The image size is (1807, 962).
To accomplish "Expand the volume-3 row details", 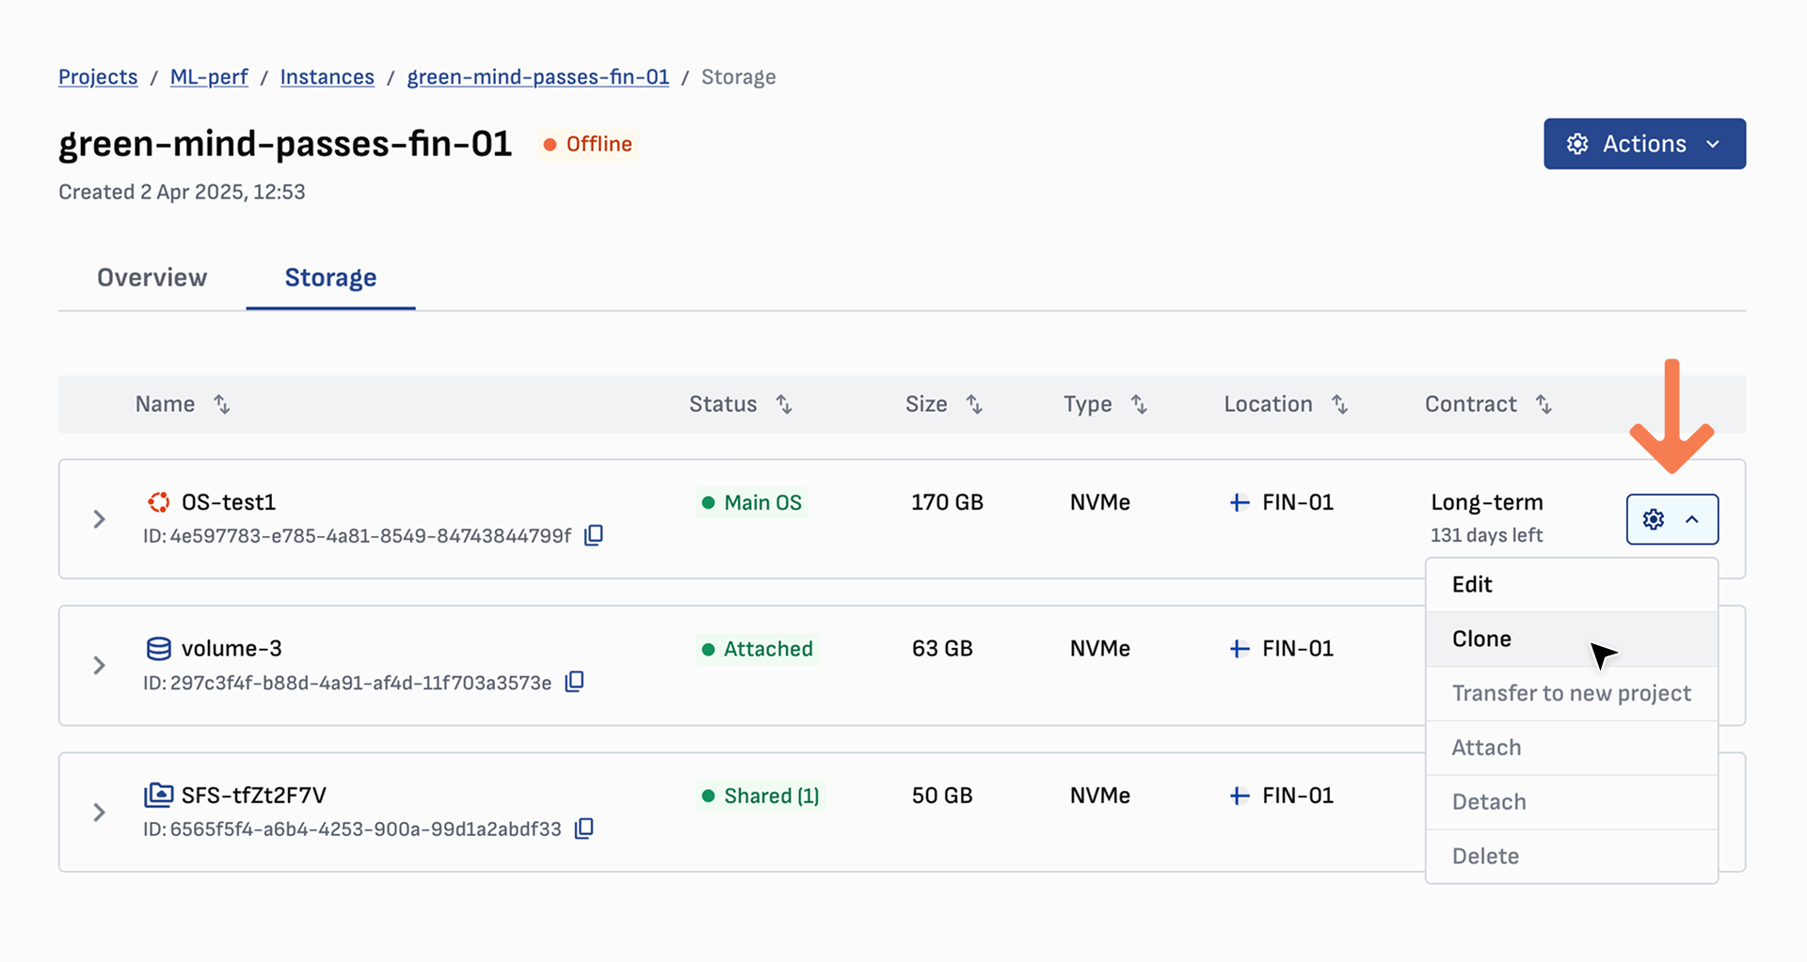I will pyautogui.click(x=99, y=666).
